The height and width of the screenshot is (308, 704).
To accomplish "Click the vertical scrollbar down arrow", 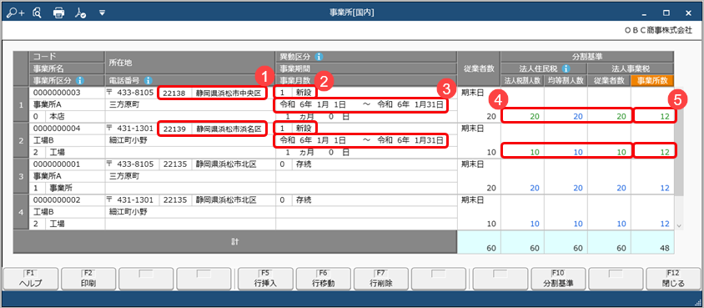I will tap(679, 225).
